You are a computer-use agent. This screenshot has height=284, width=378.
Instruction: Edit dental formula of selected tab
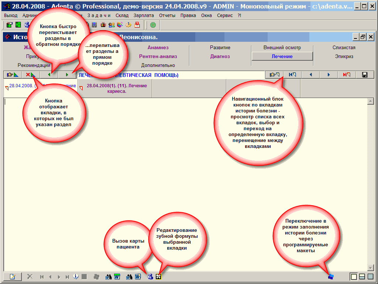159,276
